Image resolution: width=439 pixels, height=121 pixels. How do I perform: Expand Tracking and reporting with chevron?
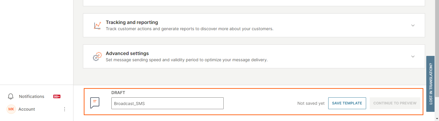[x=413, y=25]
